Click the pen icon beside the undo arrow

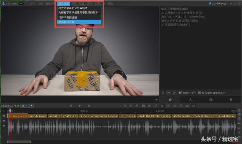[174, 92]
